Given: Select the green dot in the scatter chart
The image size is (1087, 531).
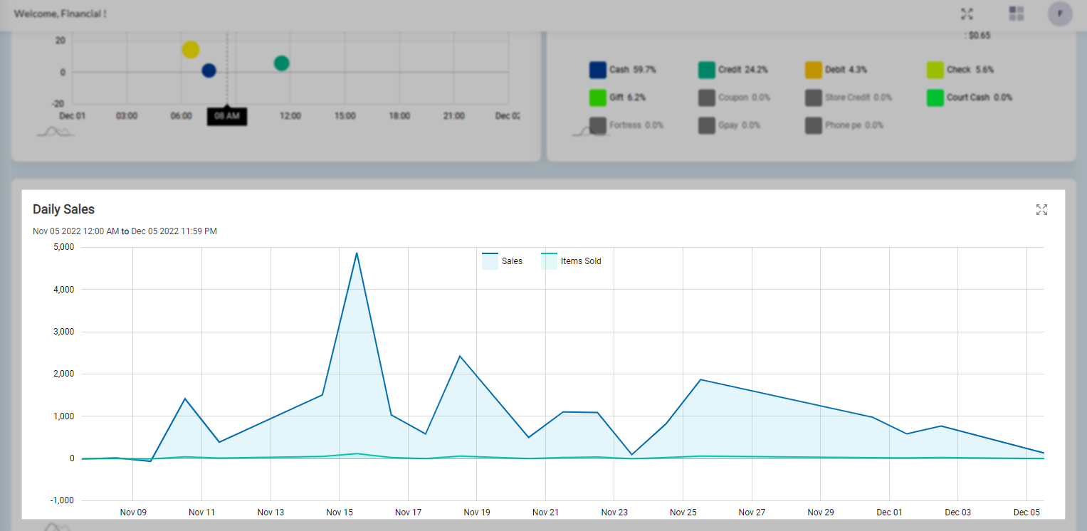Looking at the screenshot, I should (281, 63).
